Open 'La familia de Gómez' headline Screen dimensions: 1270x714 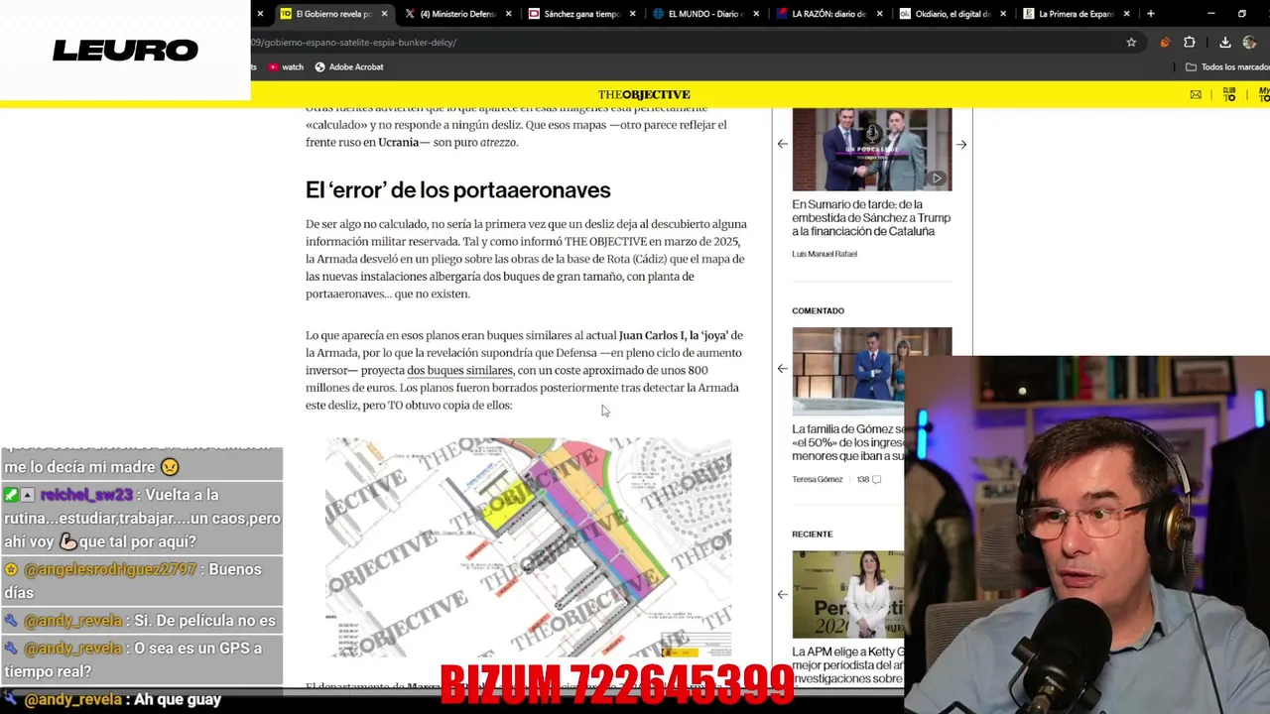pos(848,442)
